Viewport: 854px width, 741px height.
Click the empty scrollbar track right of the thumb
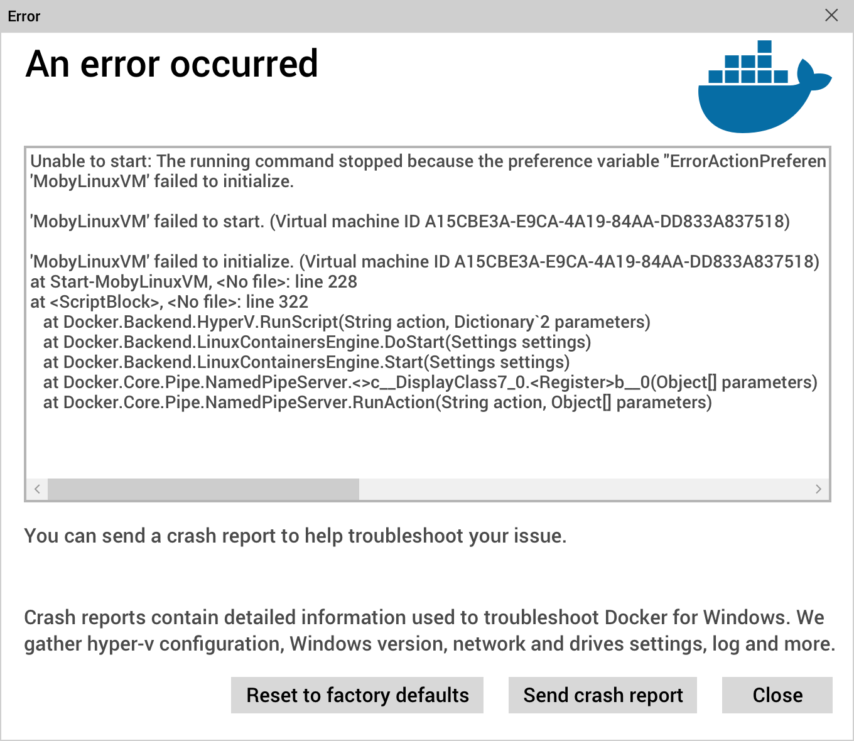584,489
